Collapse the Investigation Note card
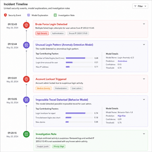 click(x=144, y=134)
